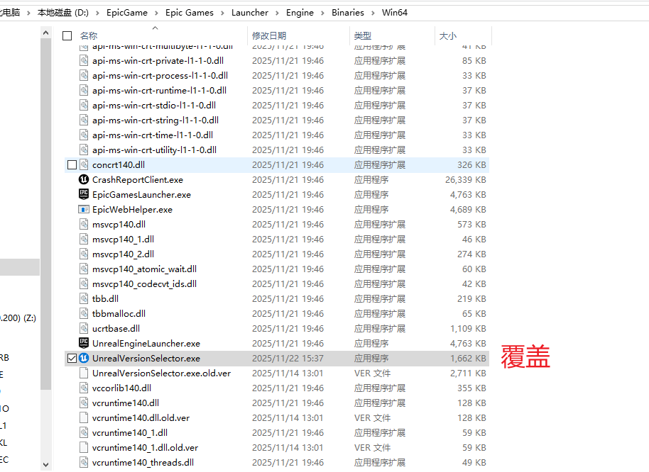Click the 326 KB size cell
Viewport: 649px width, 472px height.
tap(471, 164)
